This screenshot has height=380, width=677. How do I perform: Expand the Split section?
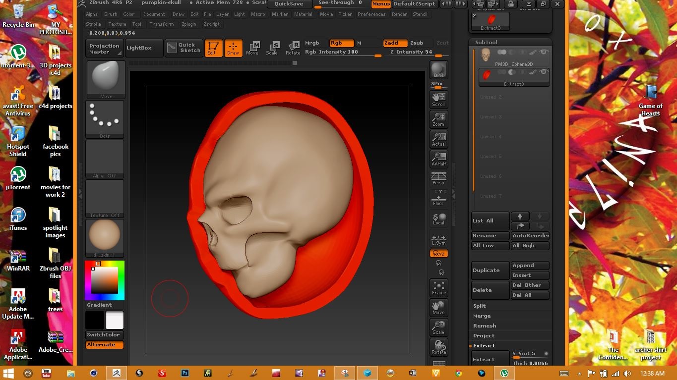click(480, 306)
